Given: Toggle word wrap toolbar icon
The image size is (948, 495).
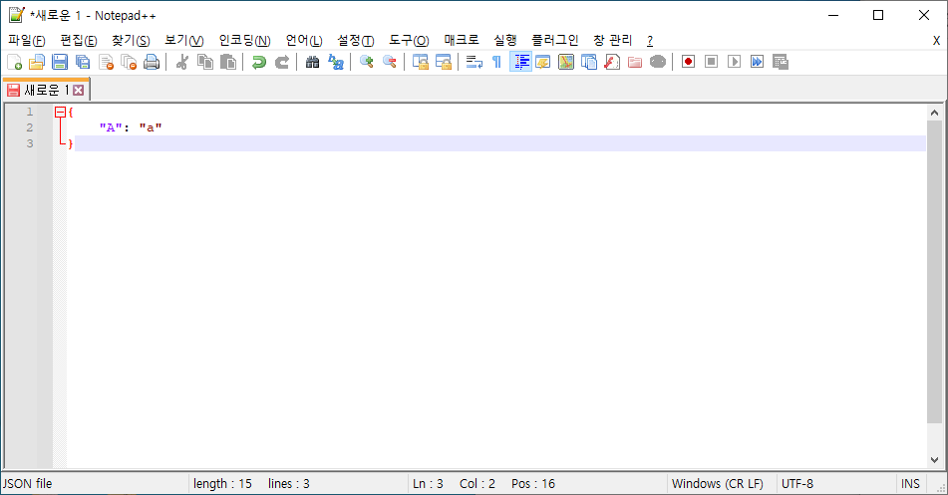Looking at the screenshot, I should [474, 62].
